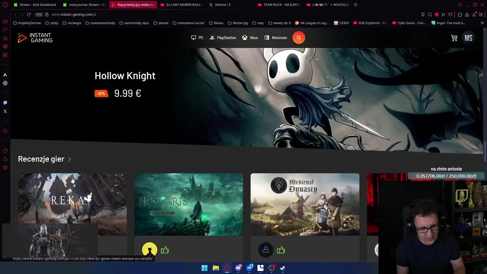
Task: Click the pin icon in the browser toolbar
Action: coord(423,14)
